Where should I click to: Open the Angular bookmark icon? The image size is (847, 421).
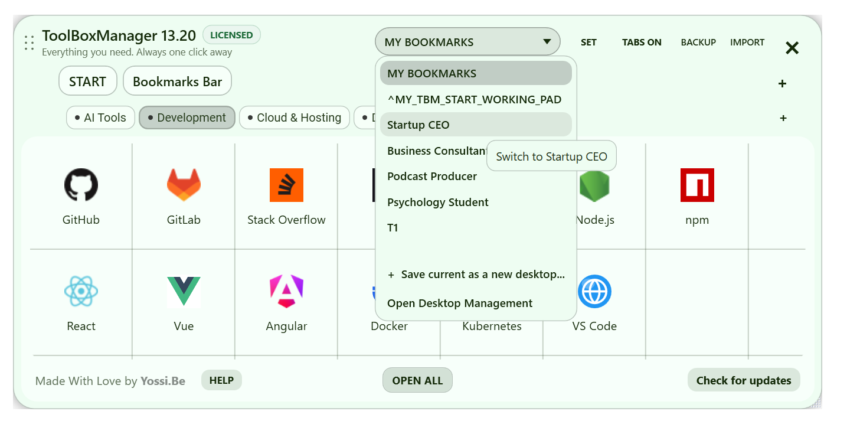[x=286, y=291]
